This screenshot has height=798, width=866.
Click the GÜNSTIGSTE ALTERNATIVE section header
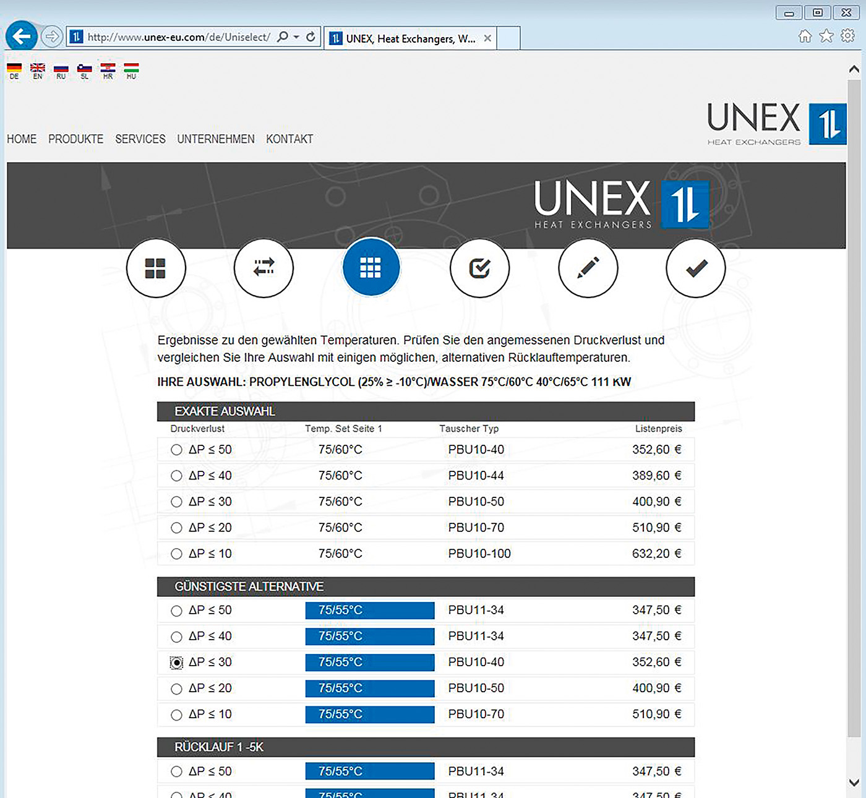[426, 586]
